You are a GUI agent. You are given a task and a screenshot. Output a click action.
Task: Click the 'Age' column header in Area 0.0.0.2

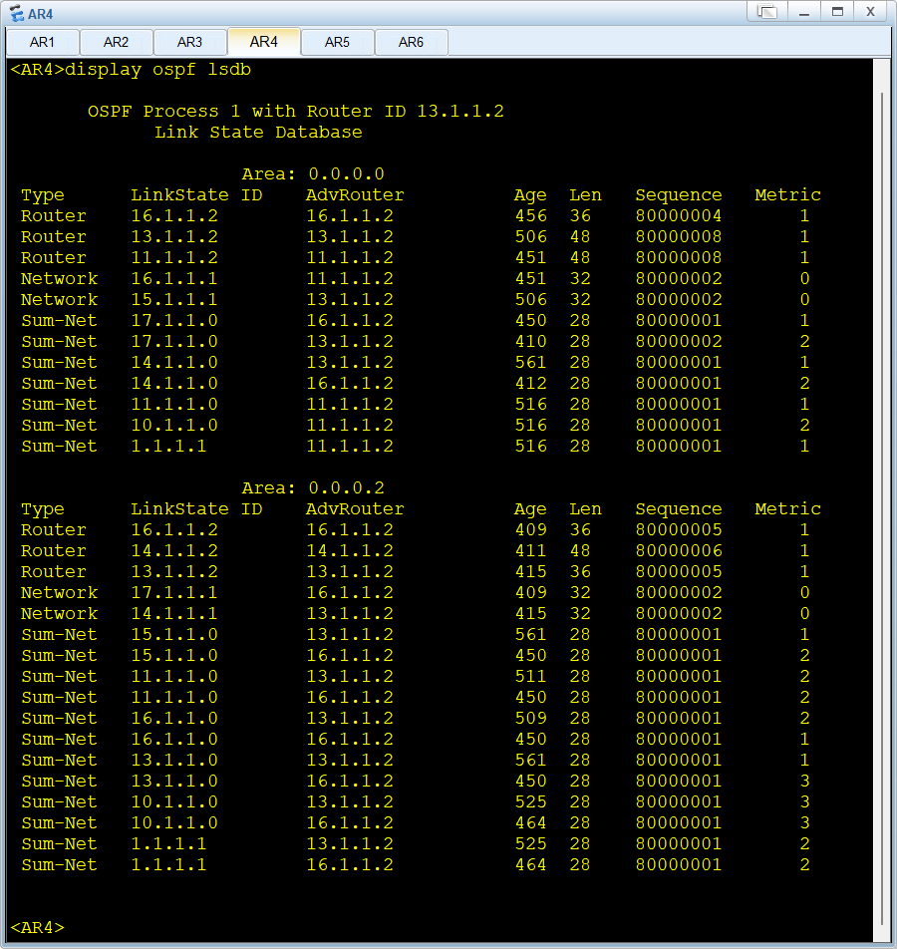(530, 509)
